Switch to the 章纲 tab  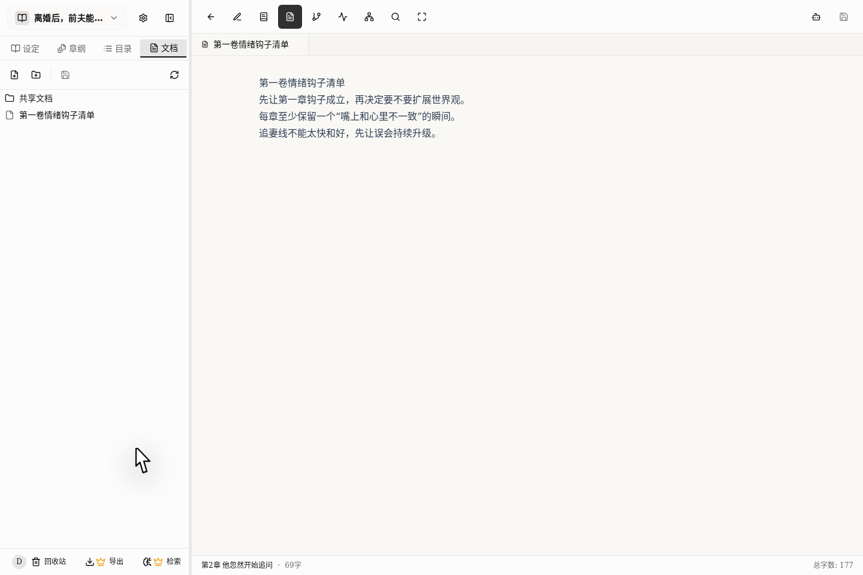pyautogui.click(x=71, y=49)
